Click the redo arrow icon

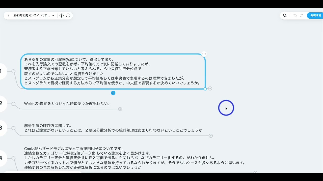pyautogui.click(x=301, y=16)
